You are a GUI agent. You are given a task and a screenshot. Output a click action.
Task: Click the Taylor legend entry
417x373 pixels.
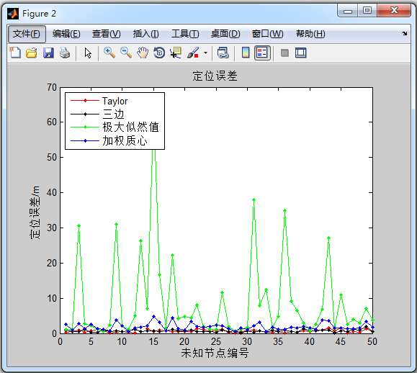(99, 101)
